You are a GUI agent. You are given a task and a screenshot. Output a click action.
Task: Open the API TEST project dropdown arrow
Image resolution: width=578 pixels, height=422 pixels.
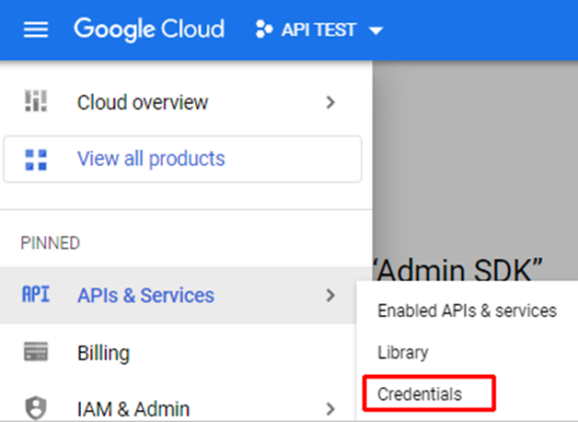coord(375,30)
